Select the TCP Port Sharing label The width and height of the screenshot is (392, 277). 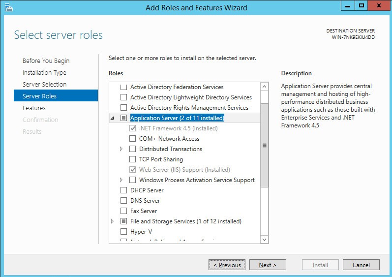click(161, 159)
